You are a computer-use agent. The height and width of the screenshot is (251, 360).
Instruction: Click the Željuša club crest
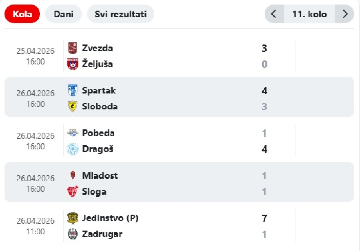(73, 64)
